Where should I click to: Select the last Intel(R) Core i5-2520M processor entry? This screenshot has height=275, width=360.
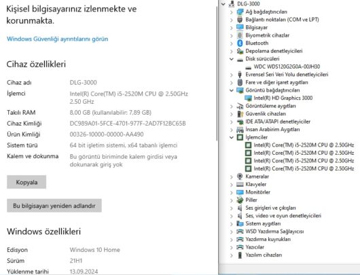tap(304, 168)
